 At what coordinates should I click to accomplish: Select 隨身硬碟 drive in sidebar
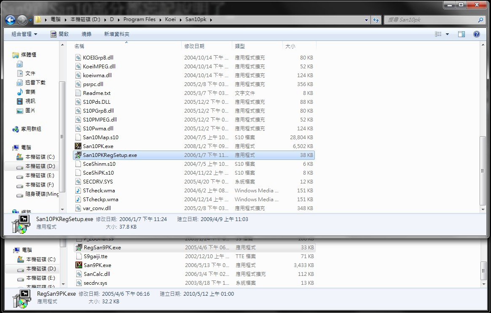38,194
